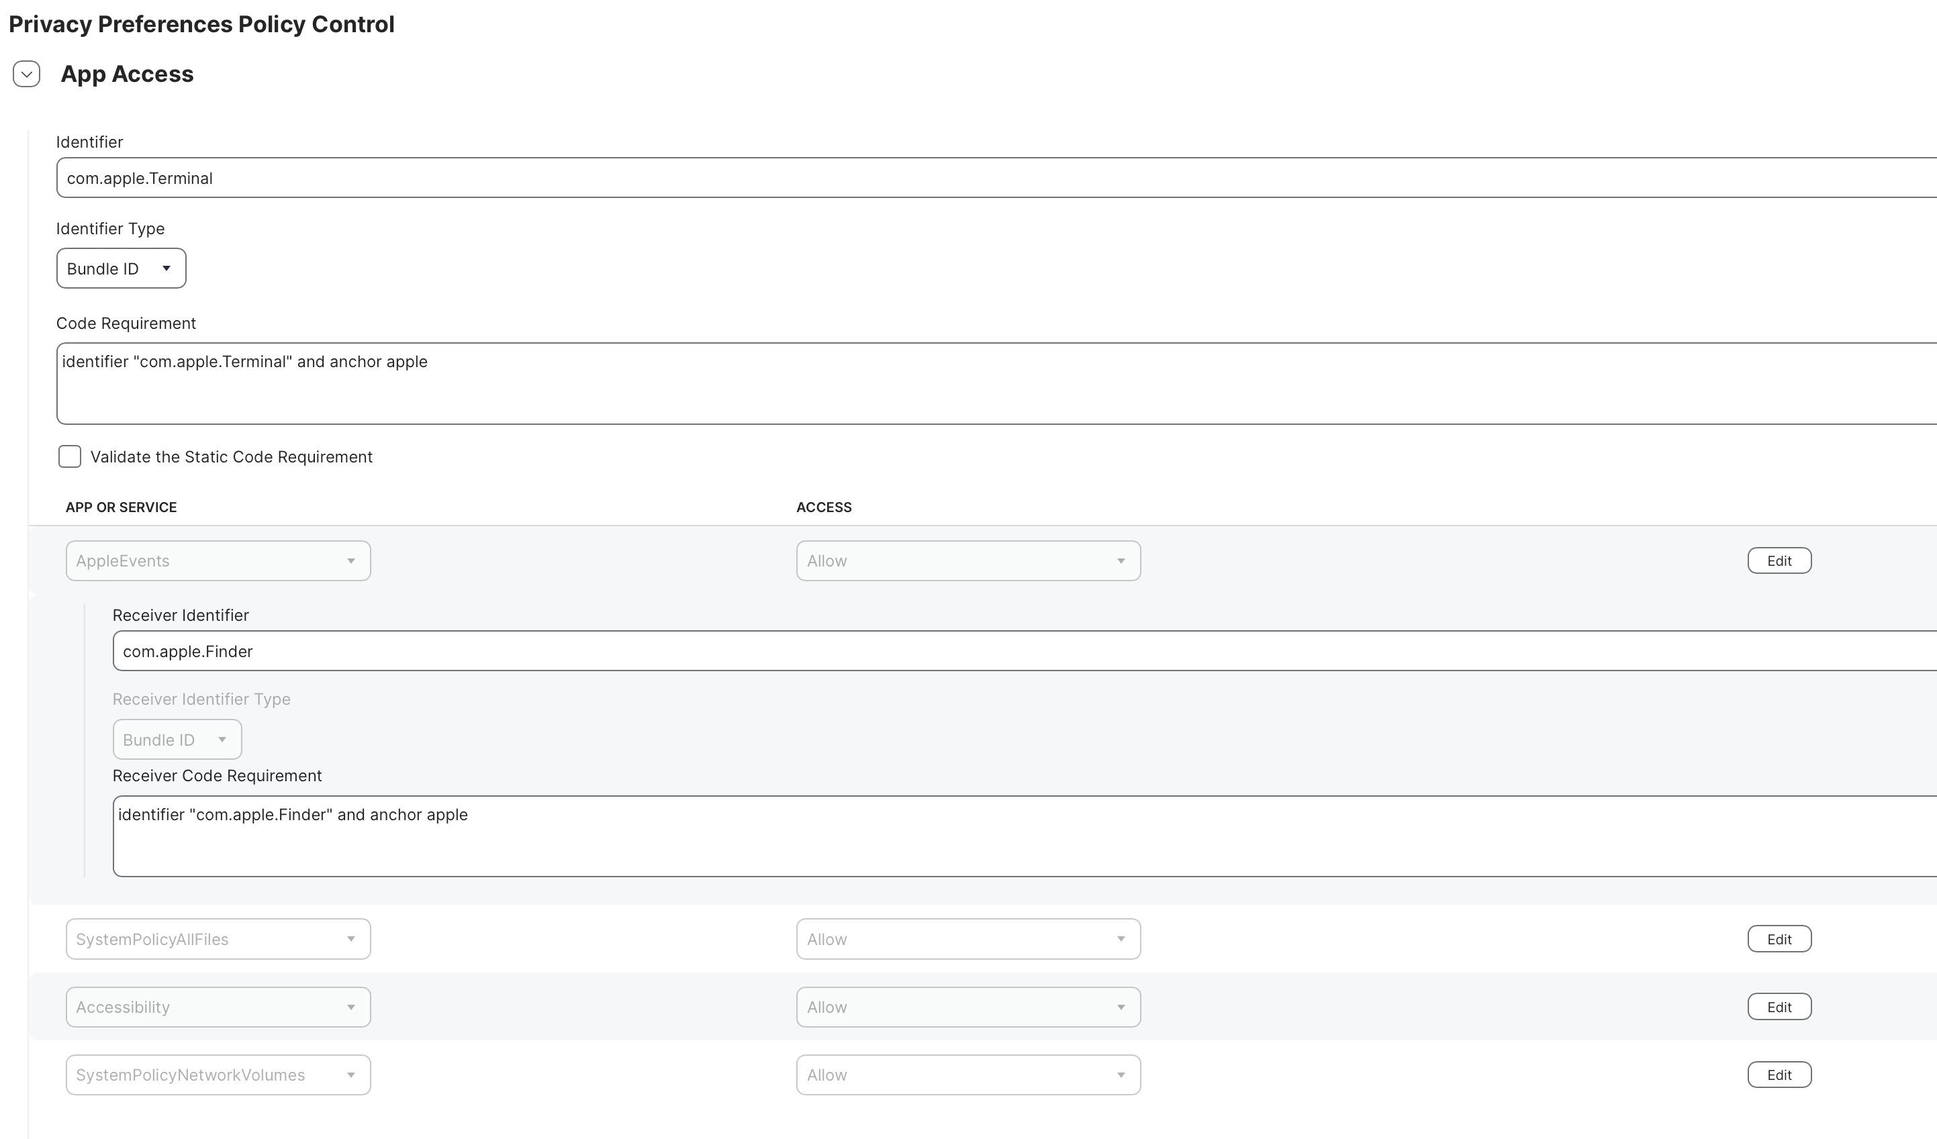
Task: Click the Receiver Identifier field com.apple.Finder
Action: tap(1025, 651)
